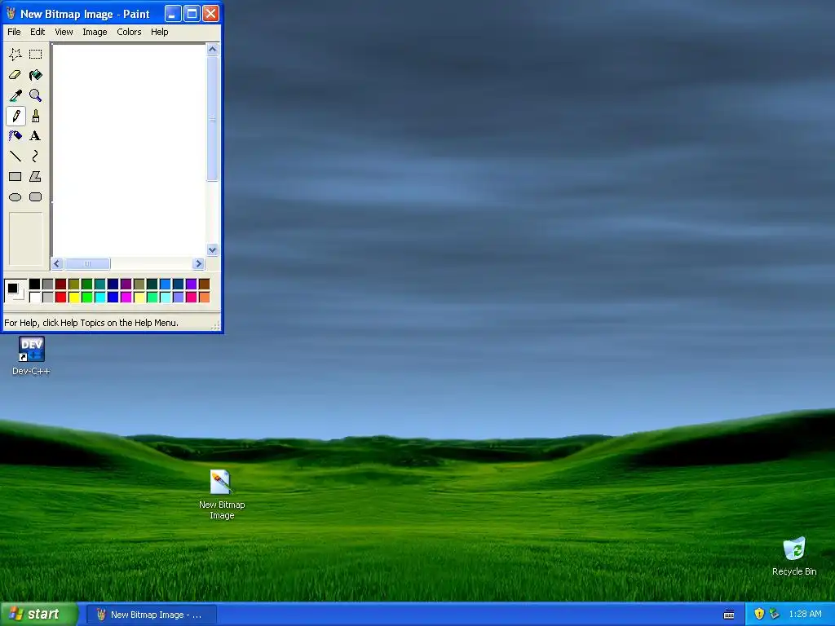Select the New Bitmap Image desktop file
The width and height of the screenshot is (835, 626).
pyautogui.click(x=222, y=495)
